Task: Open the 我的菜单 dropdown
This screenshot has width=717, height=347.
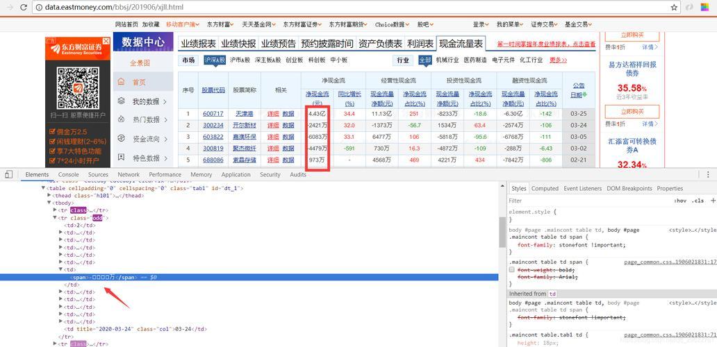Action: point(510,24)
